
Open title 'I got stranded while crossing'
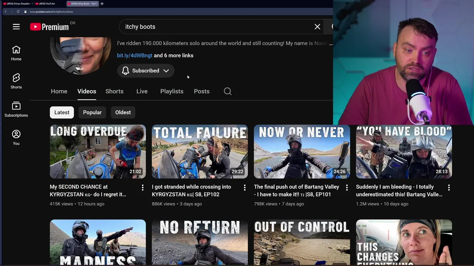click(x=191, y=191)
